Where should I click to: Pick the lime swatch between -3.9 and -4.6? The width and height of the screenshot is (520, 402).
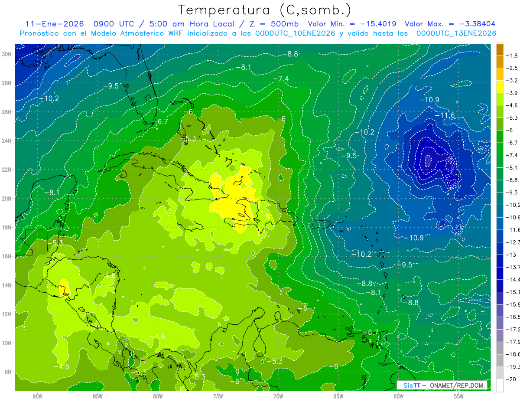[500, 99]
